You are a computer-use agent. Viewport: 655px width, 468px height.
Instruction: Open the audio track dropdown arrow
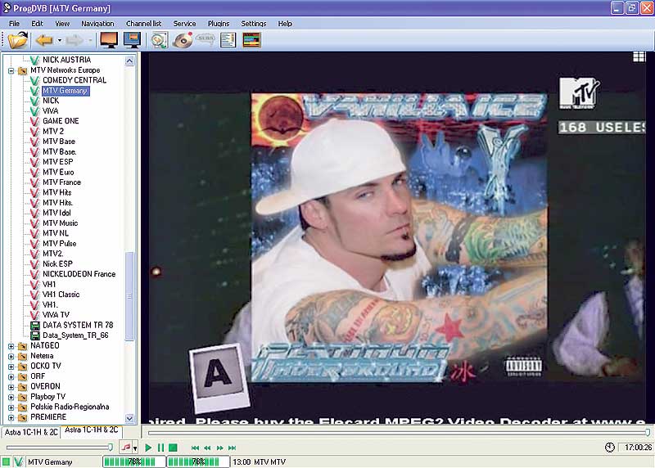135,448
